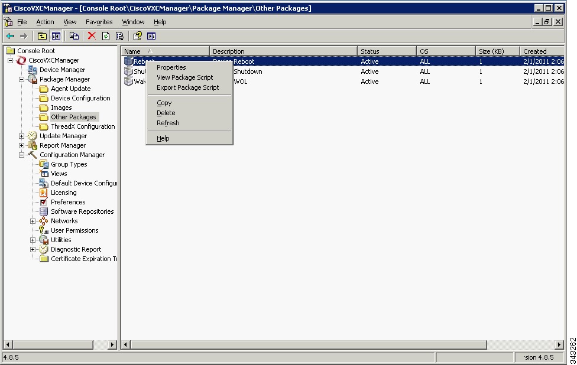The image size is (577, 365).
Task: Collapse the Configuration Manager node
Action: (22, 155)
